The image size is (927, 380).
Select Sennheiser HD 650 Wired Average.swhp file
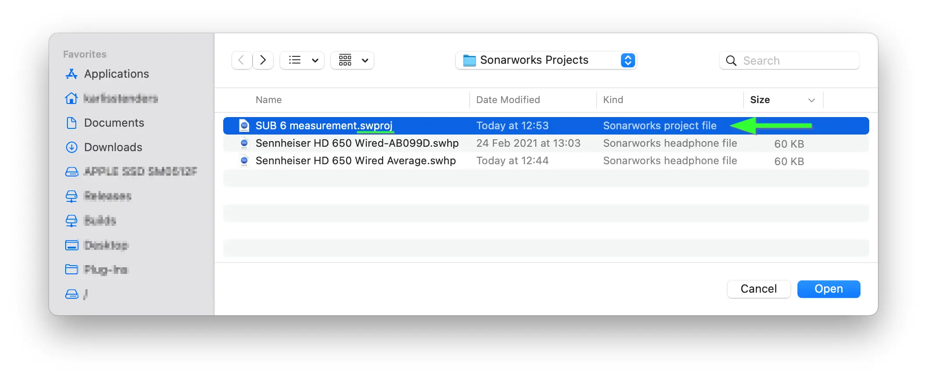(546, 161)
